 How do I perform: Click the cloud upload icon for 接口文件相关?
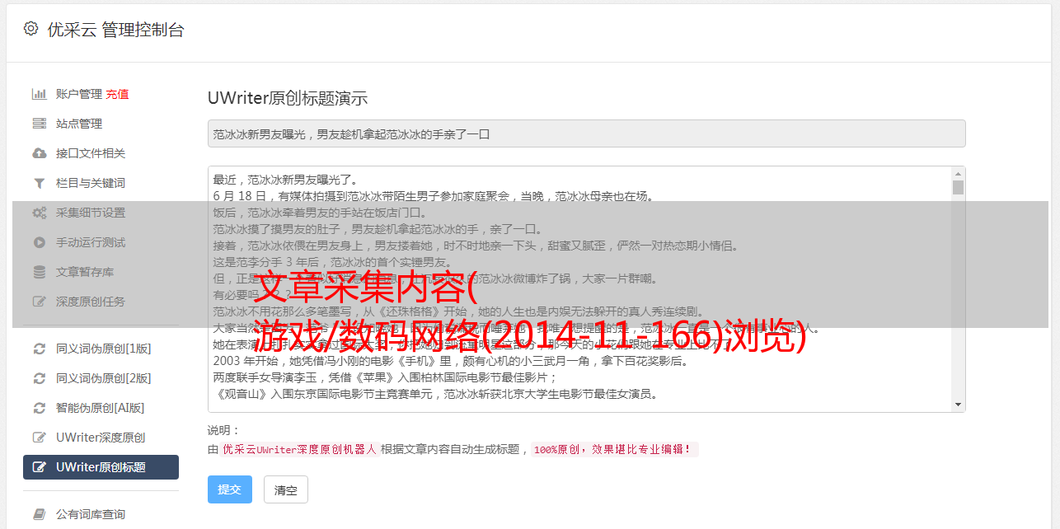pos(39,153)
